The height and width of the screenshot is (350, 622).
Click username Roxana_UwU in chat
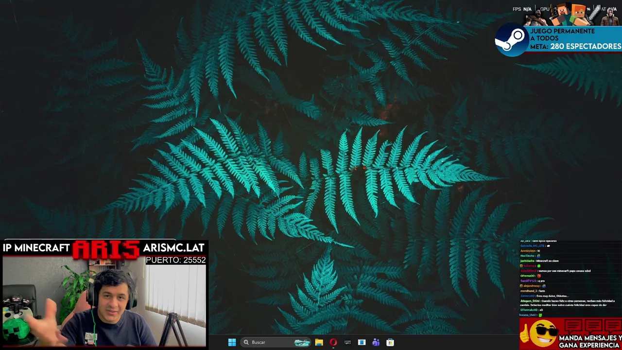pos(528,315)
